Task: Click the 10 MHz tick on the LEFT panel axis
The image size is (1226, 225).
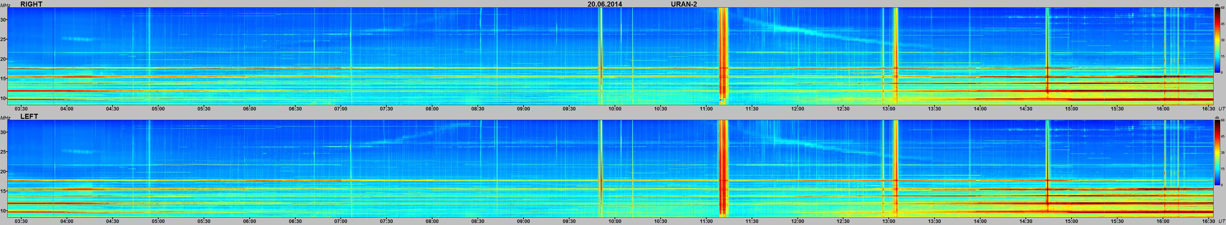Action: [x=4, y=211]
